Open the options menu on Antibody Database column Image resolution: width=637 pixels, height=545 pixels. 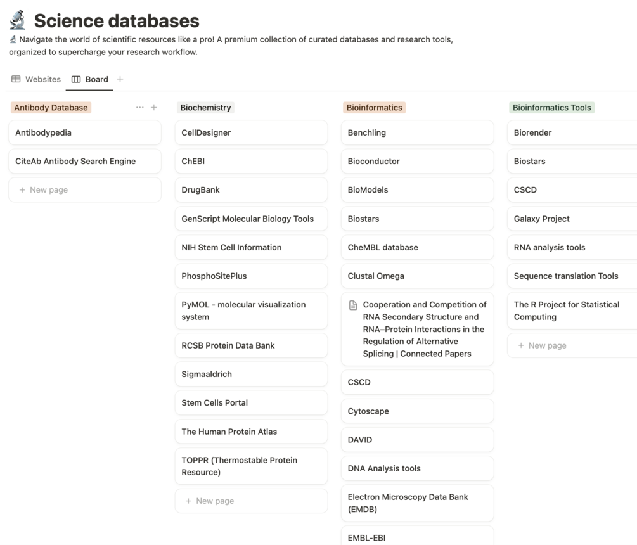(x=140, y=108)
